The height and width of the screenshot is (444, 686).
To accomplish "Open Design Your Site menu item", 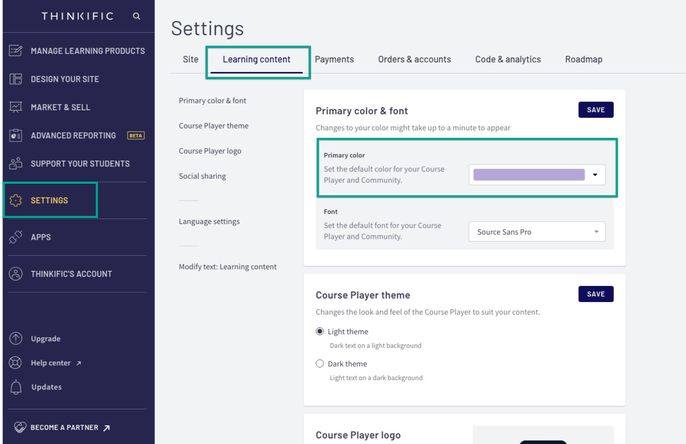I will click(x=65, y=79).
